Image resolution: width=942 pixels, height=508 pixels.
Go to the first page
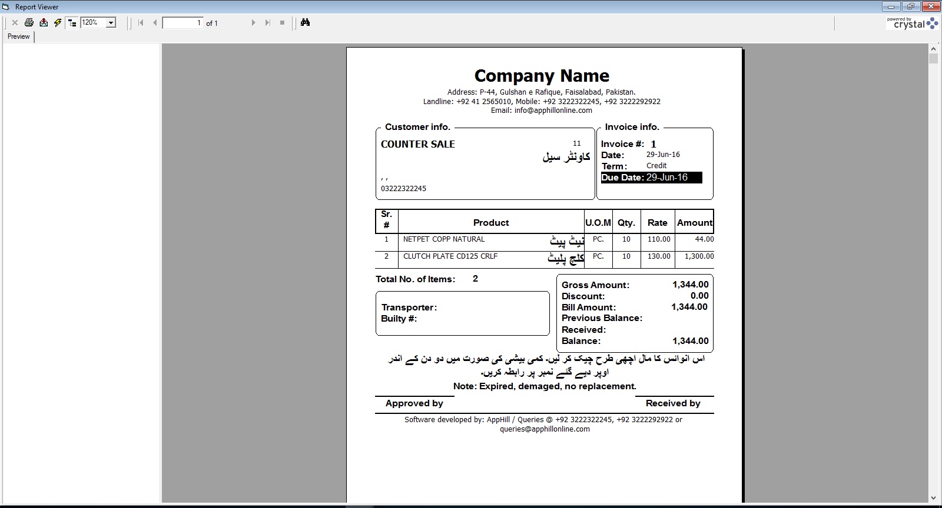tap(141, 23)
